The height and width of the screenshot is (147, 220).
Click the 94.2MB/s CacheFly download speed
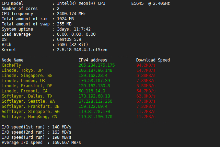146,65
